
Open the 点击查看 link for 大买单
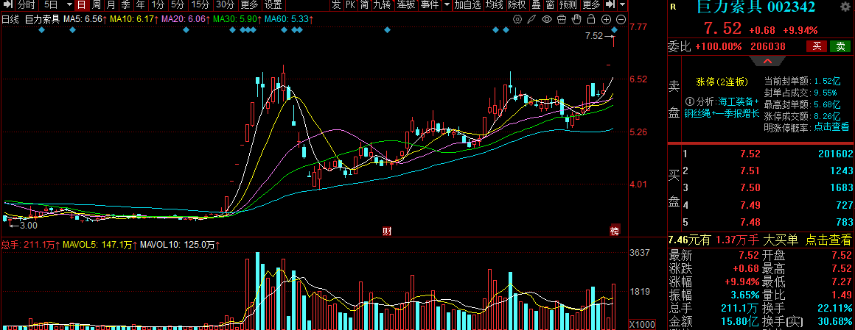pyautogui.click(x=827, y=239)
